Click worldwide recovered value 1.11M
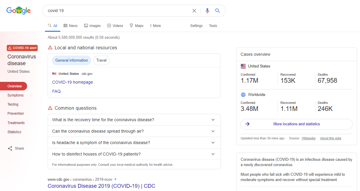This screenshot has width=360, height=191. 289,109
